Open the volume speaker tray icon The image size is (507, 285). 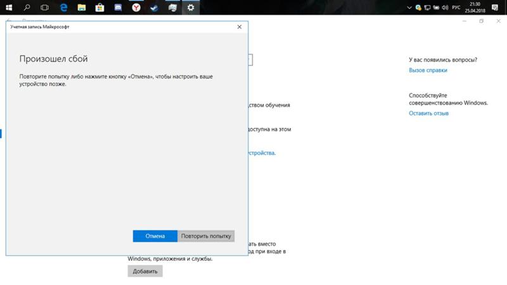point(445,8)
